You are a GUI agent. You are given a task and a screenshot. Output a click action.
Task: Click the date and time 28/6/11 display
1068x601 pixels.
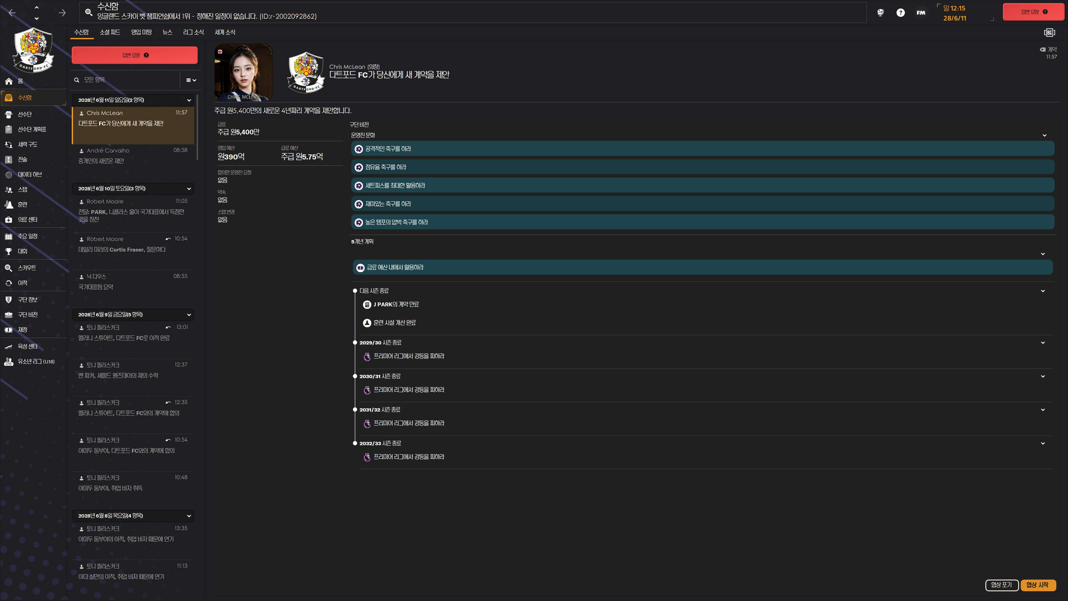(955, 13)
